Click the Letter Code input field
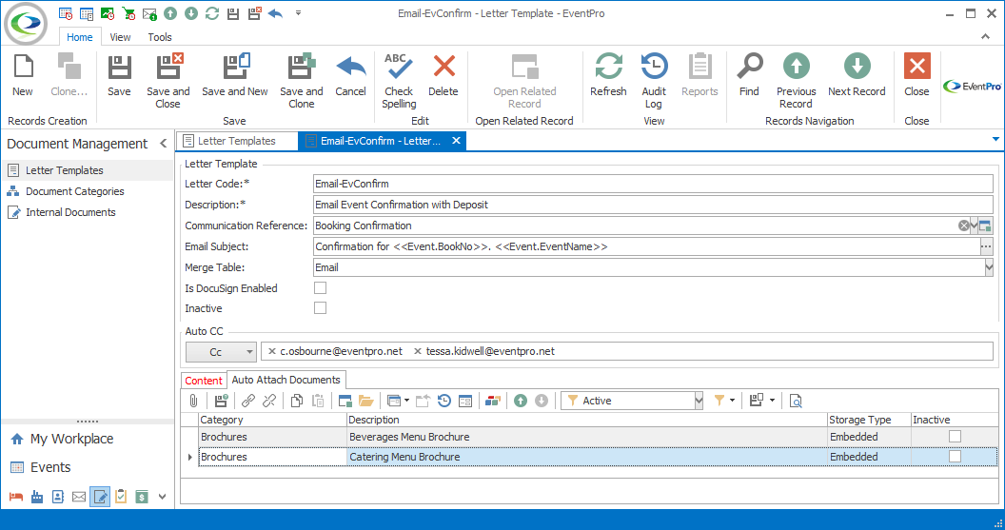 [x=653, y=184]
